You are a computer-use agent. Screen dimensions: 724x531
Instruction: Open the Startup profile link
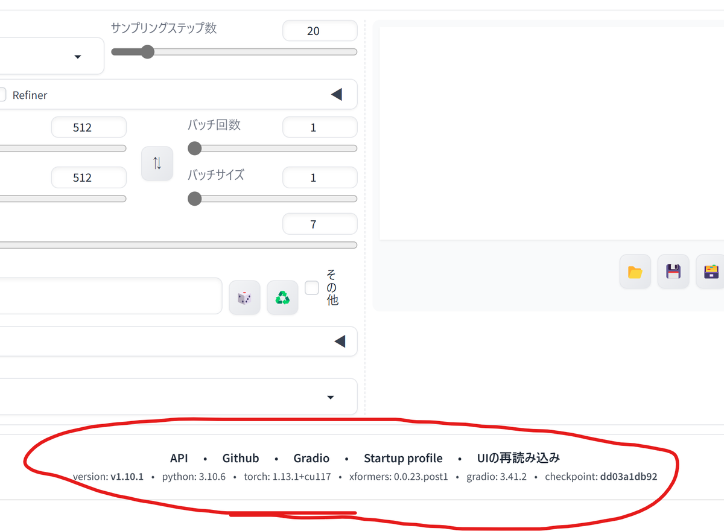403,458
